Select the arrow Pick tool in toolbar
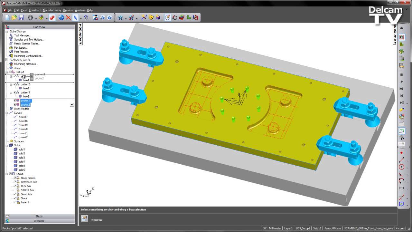 [75, 17]
